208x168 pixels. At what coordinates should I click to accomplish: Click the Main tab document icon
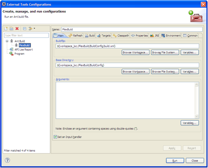tap(56, 36)
